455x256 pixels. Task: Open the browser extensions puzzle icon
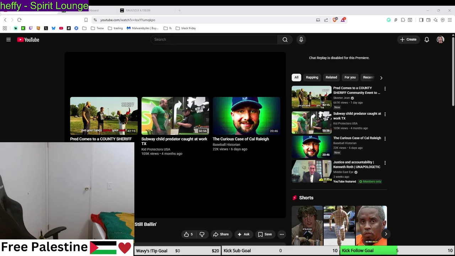click(x=403, y=20)
